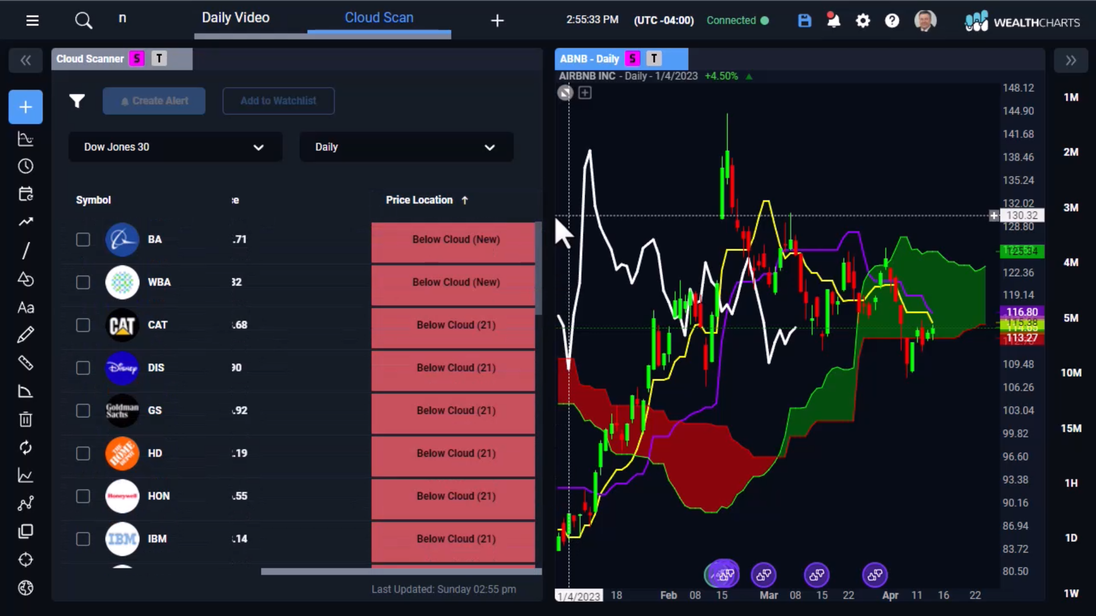
Task: Open the Daily timeframe dropdown
Action: point(406,147)
